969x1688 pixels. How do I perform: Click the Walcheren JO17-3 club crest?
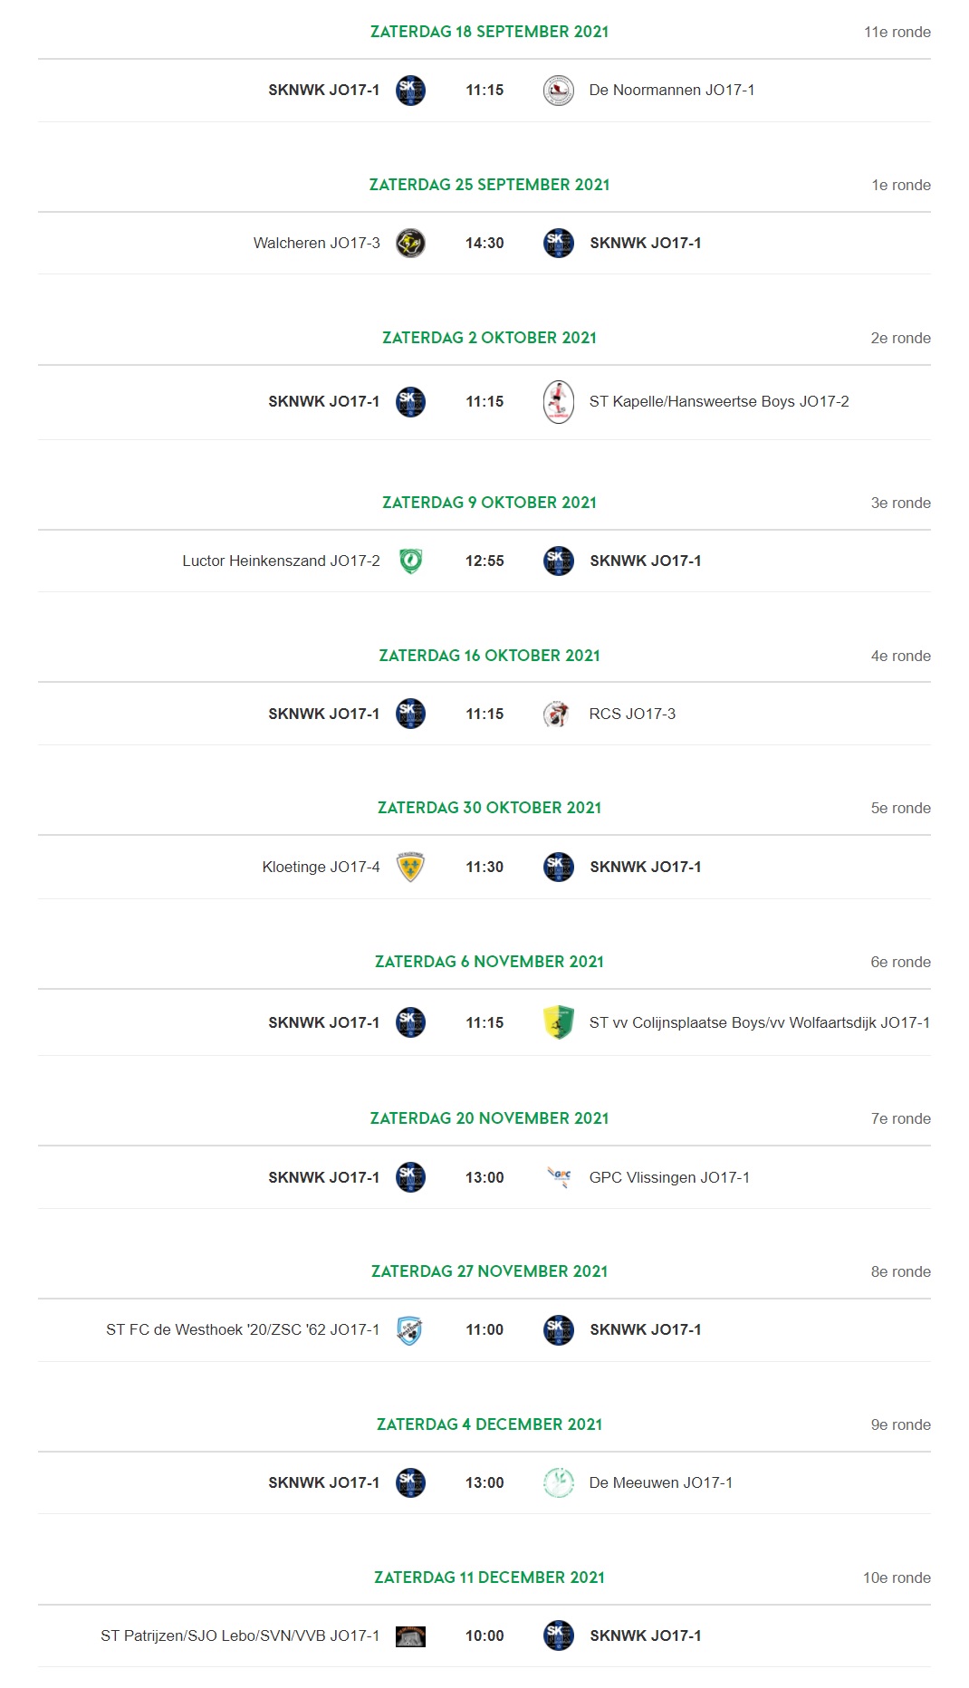[x=411, y=243]
